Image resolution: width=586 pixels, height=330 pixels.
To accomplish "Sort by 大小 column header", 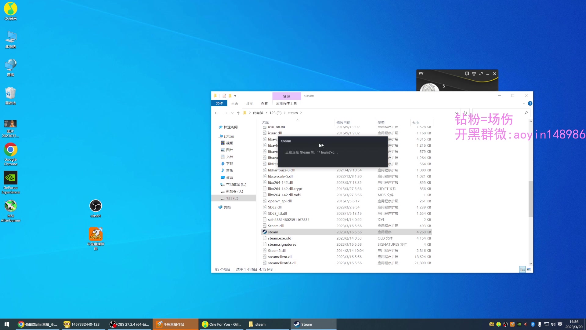I will pos(422,123).
